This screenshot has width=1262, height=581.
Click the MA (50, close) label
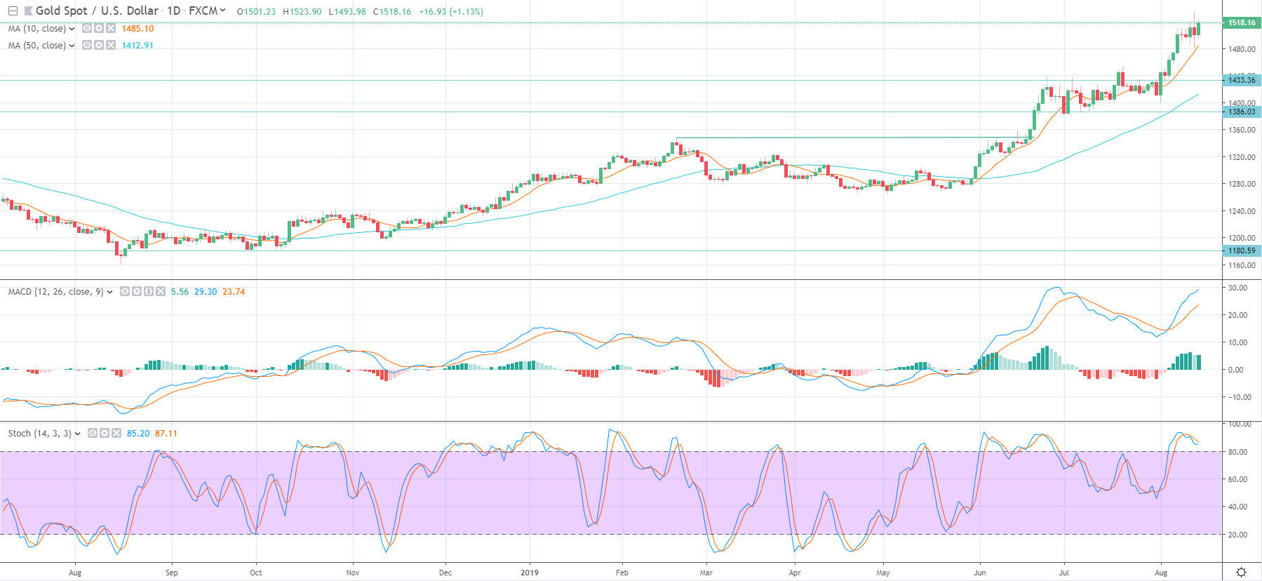pyautogui.click(x=36, y=46)
